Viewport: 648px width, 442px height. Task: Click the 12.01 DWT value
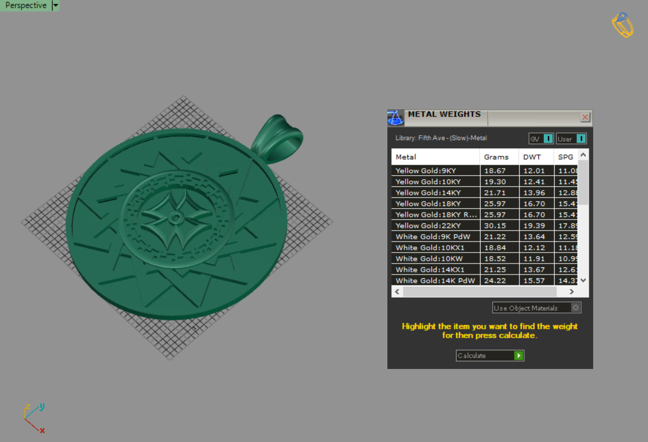pos(534,171)
